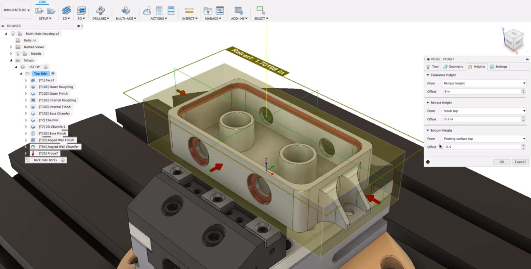The height and width of the screenshot is (269, 531).
Task: Click the Setup Sheet icon in Actions
Action: 171,10
